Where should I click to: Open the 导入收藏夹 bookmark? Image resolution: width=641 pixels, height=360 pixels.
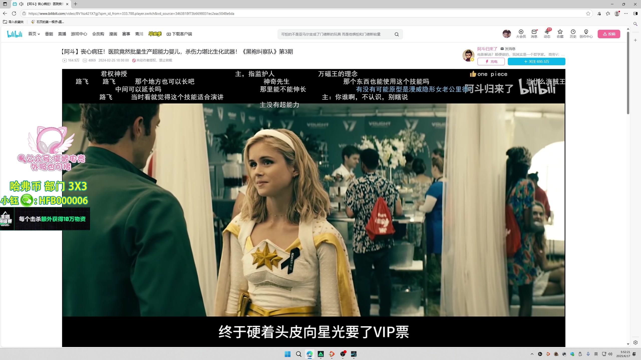tap(13, 22)
